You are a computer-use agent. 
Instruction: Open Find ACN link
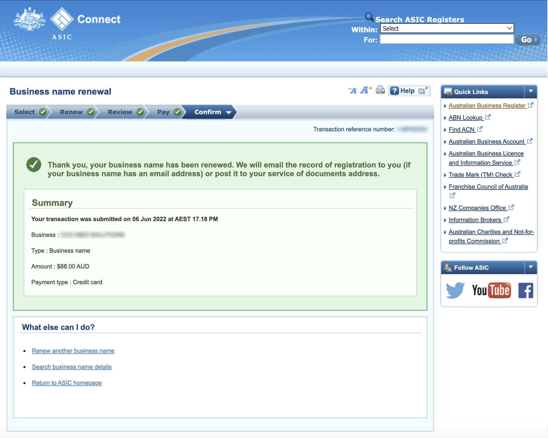(462, 130)
